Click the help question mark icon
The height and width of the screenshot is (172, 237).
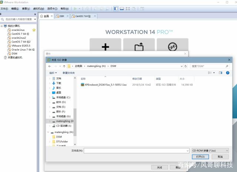coord(227,73)
